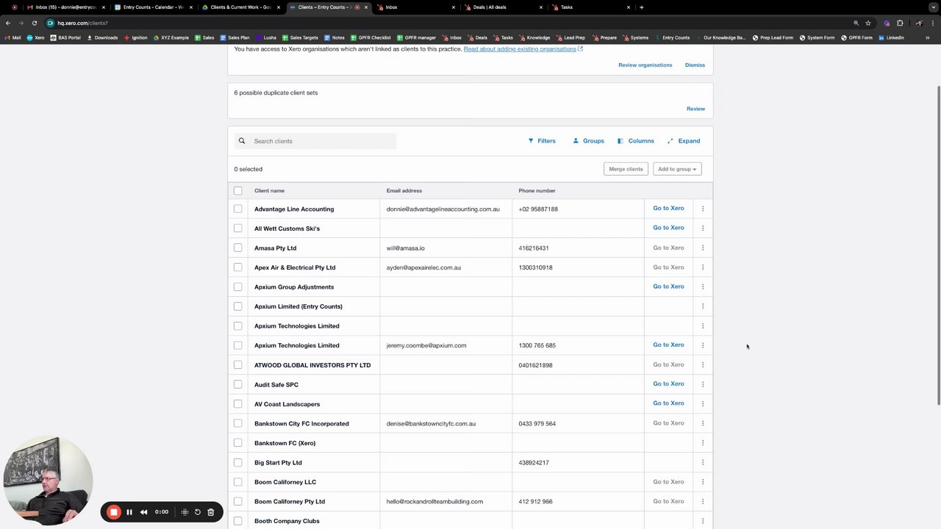The image size is (941, 529).
Task: Pause the screen recording
Action: coord(129,512)
